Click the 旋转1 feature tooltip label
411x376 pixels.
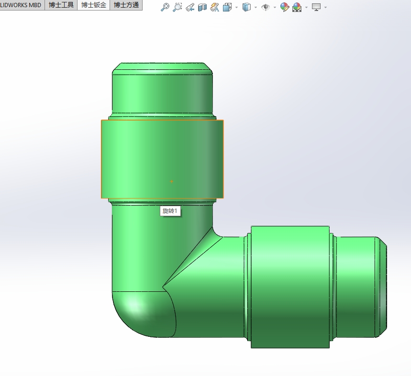coord(170,211)
